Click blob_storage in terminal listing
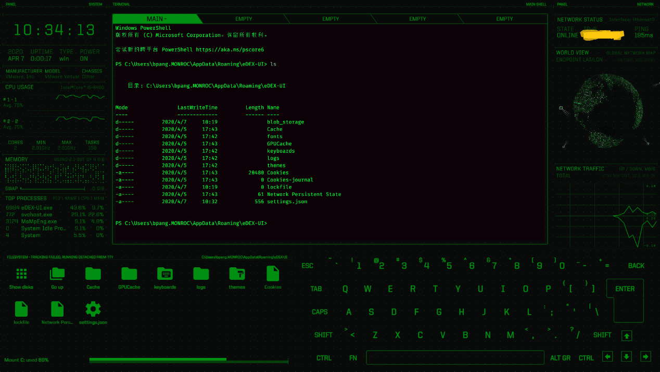660x372 pixels. tap(285, 122)
